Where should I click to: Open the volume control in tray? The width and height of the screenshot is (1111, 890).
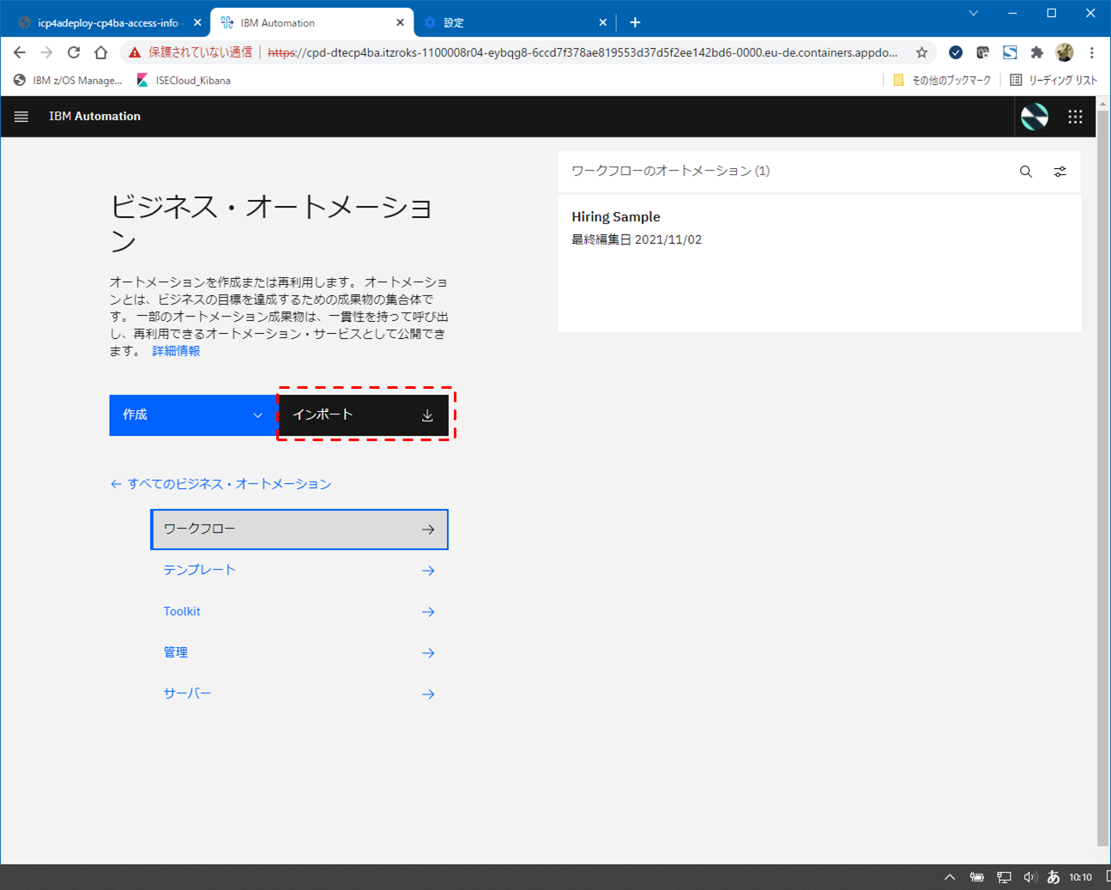(x=1029, y=877)
